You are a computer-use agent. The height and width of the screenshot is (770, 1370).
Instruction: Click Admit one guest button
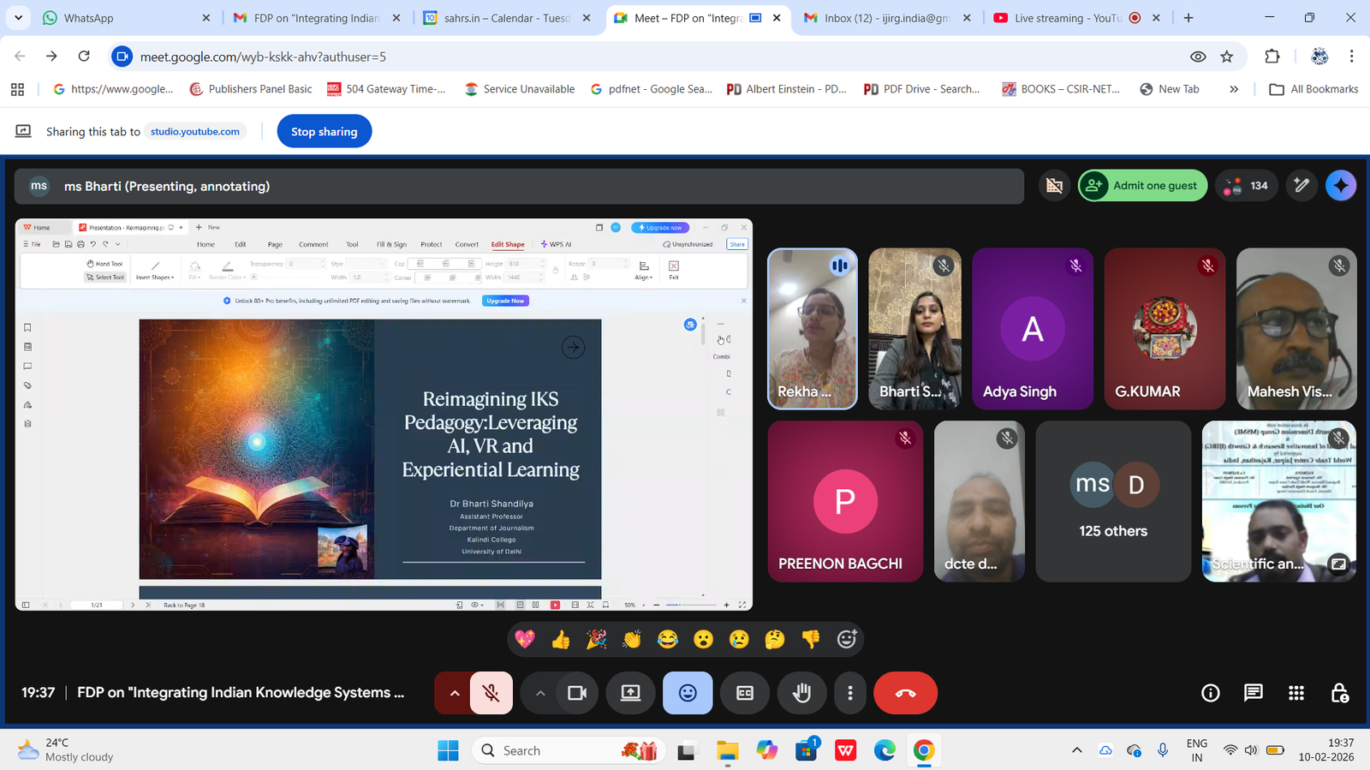click(1143, 186)
